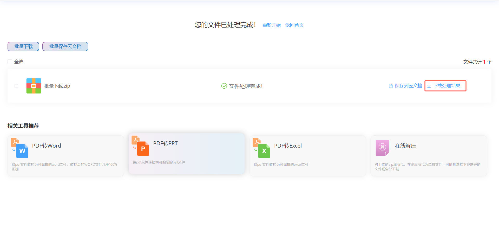499x225 pixels.
Task: Open the 在线解压 tool card title
Action: coord(405,146)
